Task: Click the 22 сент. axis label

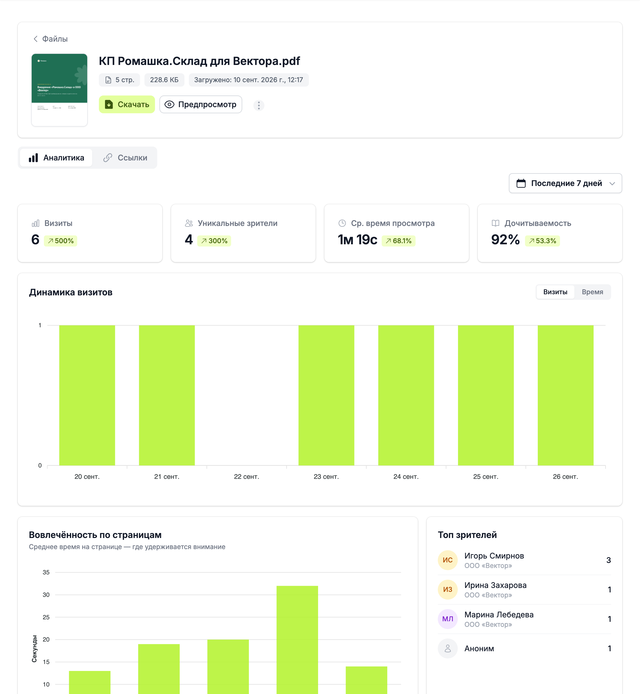Action: [x=247, y=477]
